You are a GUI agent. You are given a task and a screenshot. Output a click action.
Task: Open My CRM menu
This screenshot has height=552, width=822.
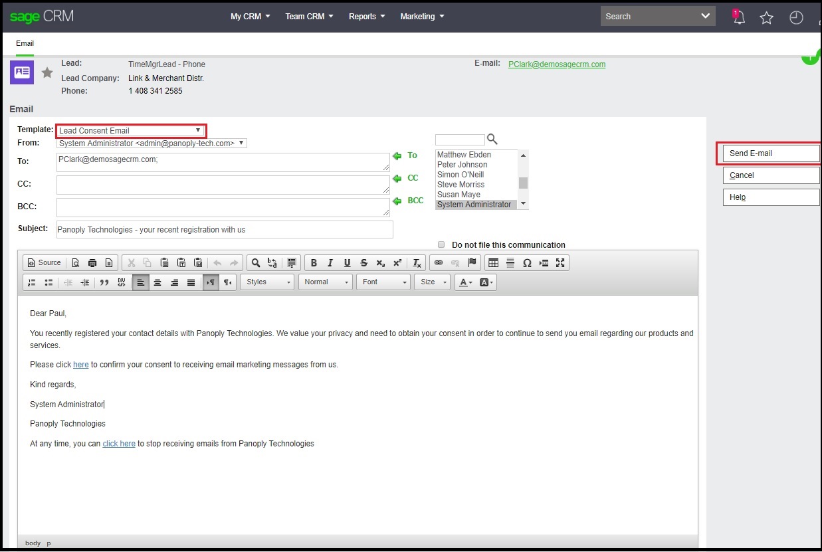pos(250,17)
